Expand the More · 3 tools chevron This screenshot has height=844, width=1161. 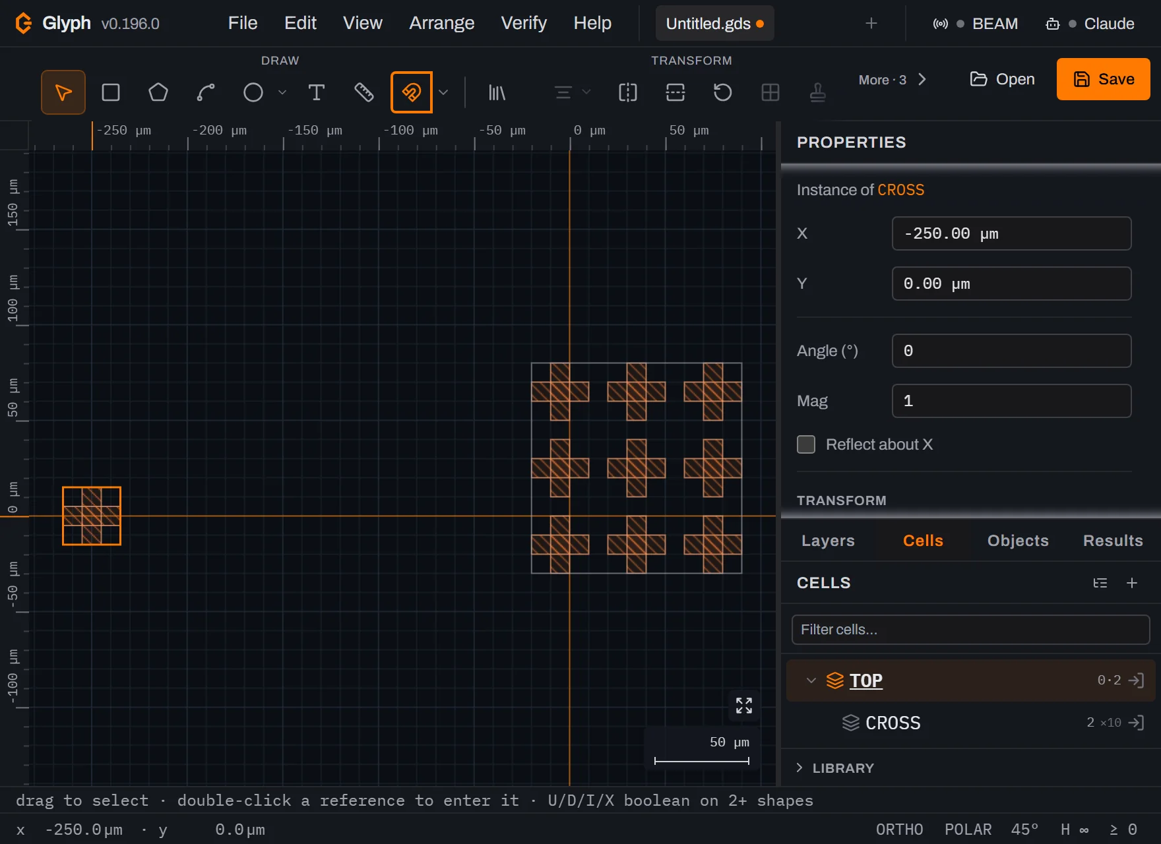coord(922,80)
